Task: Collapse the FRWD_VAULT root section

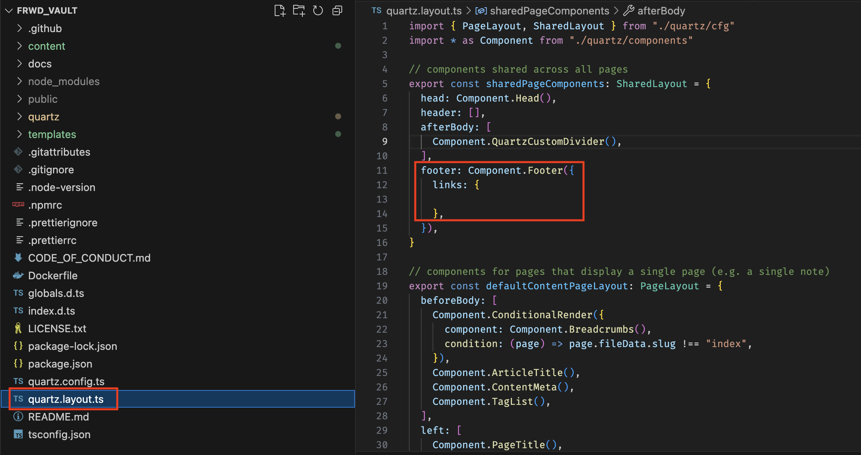Action: [x=9, y=11]
